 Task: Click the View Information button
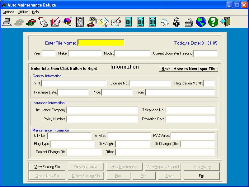(86, 166)
